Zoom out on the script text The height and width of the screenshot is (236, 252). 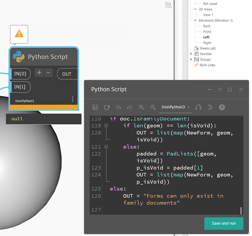coord(153,107)
